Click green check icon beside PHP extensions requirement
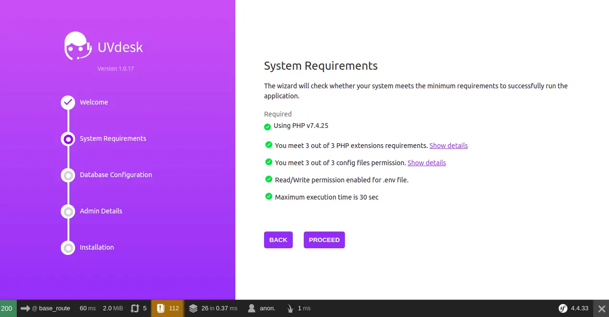Screen dimensions: 609x317 [269, 145]
